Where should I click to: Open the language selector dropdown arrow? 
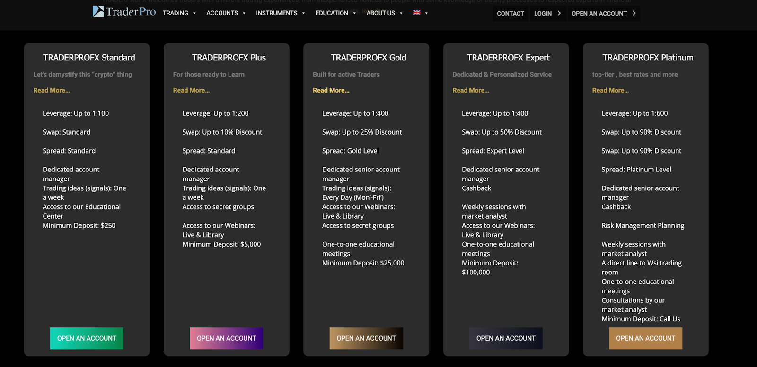(426, 13)
